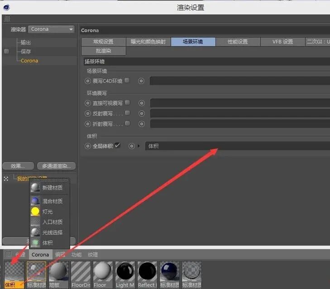
Task: Select the 体积 material thumbnail
Action: pos(14,275)
